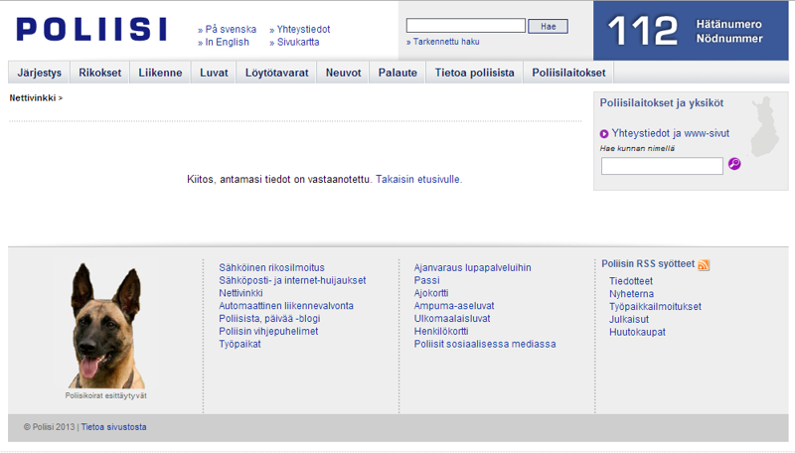Open the Ajokortti link
Viewport: 795px width, 453px height.
coord(431,293)
